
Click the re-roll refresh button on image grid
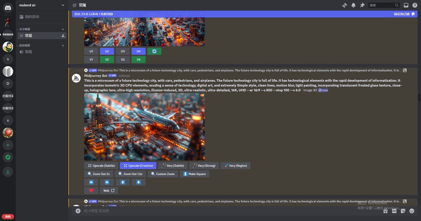click(154, 51)
